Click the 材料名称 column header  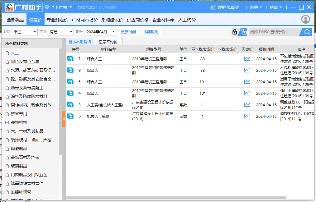(108, 49)
